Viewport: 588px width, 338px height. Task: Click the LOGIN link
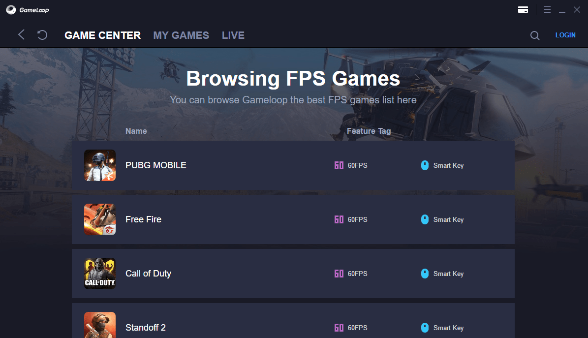pyautogui.click(x=565, y=35)
